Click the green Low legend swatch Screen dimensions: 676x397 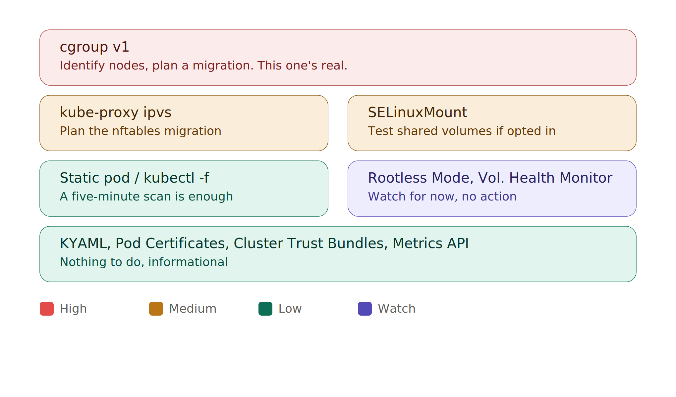[x=265, y=309]
